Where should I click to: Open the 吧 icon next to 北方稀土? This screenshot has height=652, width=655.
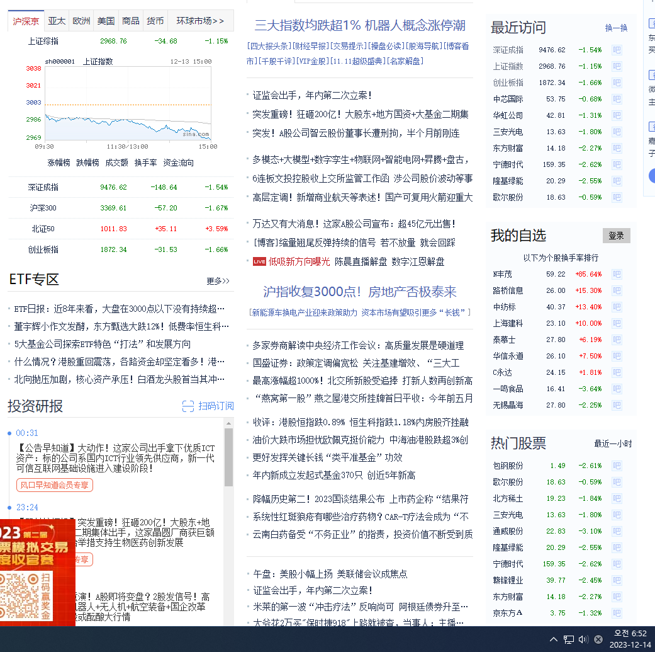(x=617, y=498)
